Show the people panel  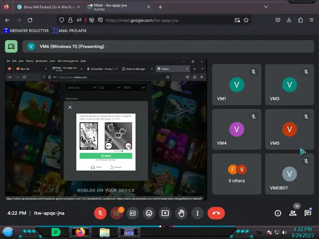point(293,213)
